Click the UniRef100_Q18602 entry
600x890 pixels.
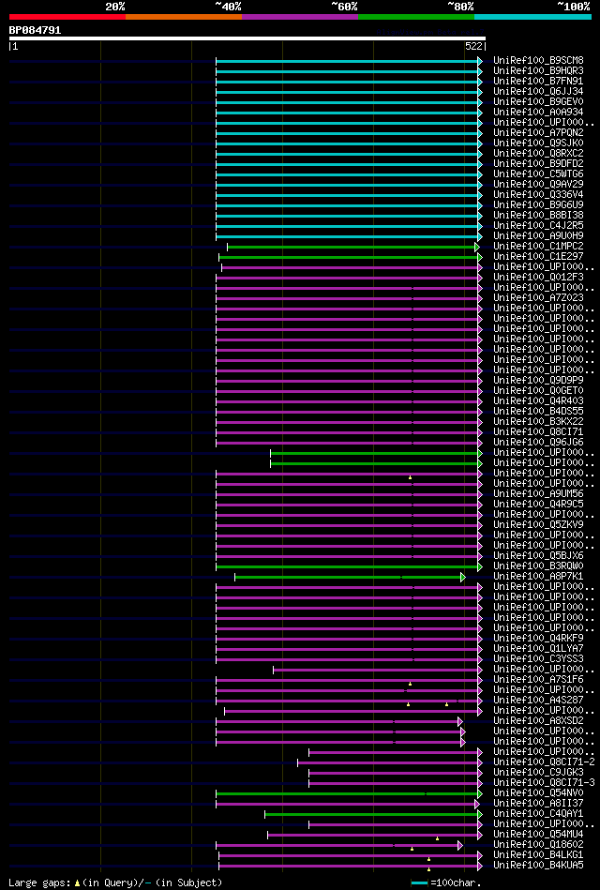pos(538,845)
